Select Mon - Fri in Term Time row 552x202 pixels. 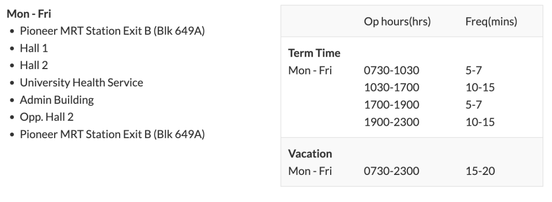tap(310, 70)
